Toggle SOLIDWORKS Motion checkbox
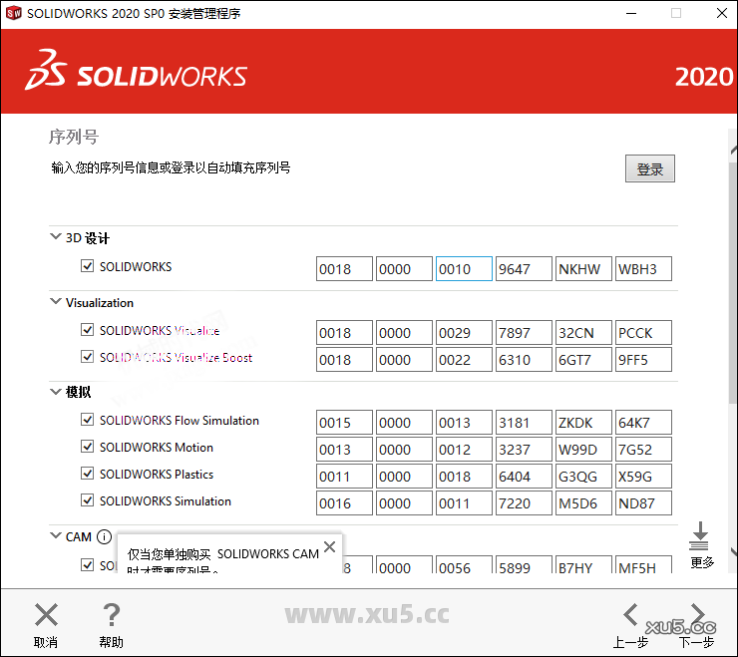Image resolution: width=738 pixels, height=657 pixels. click(x=88, y=448)
